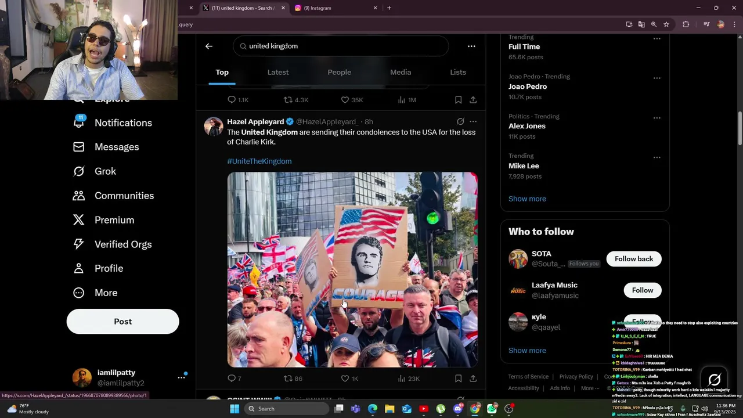Show more trending topics

click(527, 199)
